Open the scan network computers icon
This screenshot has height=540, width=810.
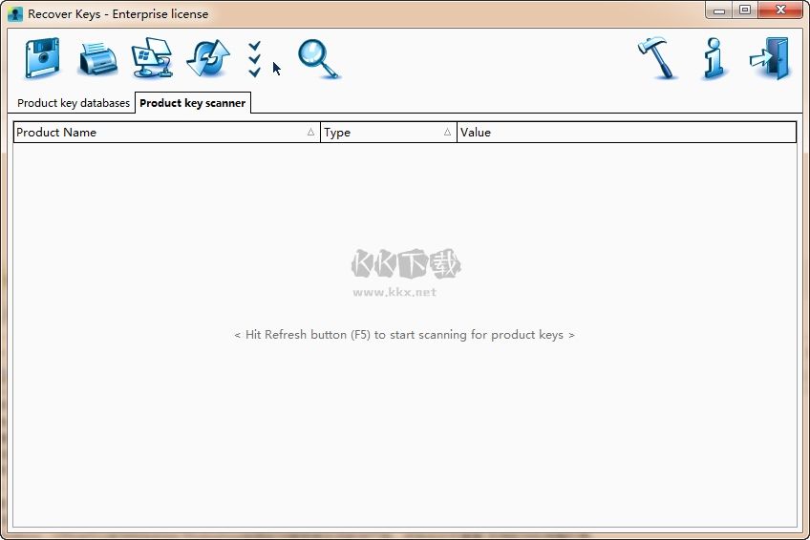click(x=152, y=58)
